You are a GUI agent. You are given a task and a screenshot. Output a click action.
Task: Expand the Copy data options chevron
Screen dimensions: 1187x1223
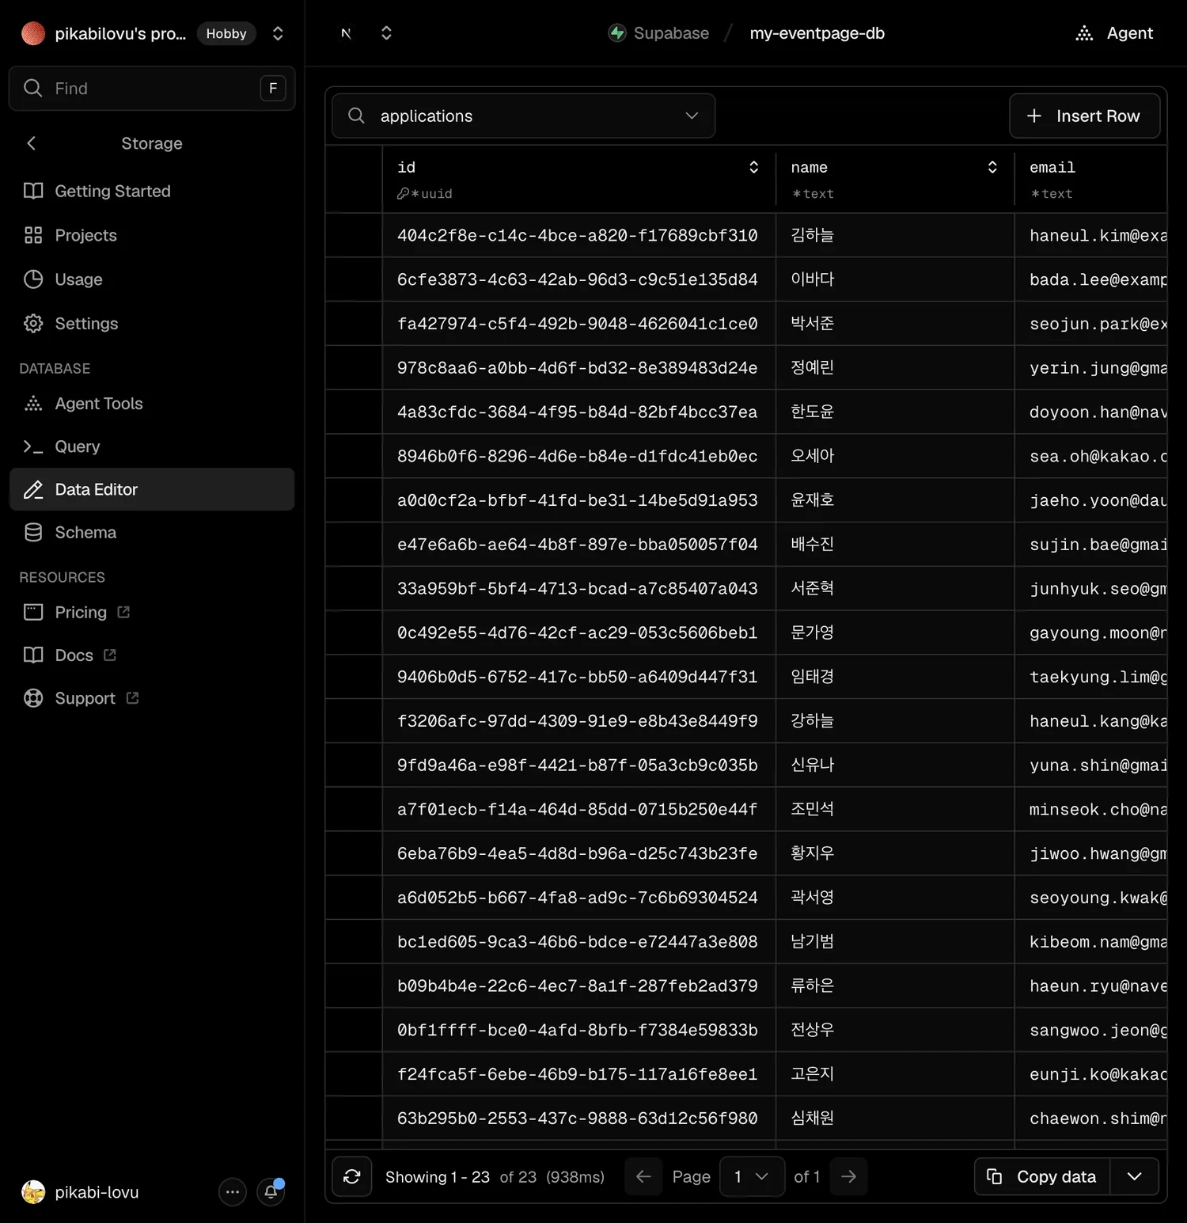click(x=1135, y=1176)
